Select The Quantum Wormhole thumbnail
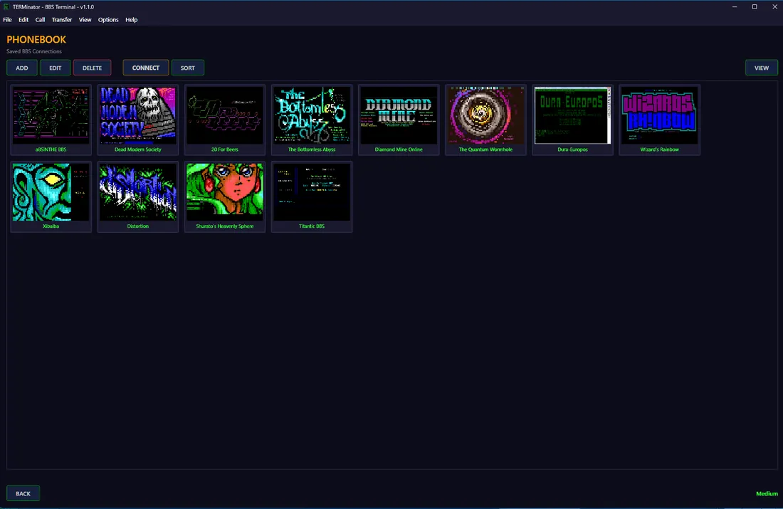Image resolution: width=783 pixels, height=509 pixels. [485, 120]
